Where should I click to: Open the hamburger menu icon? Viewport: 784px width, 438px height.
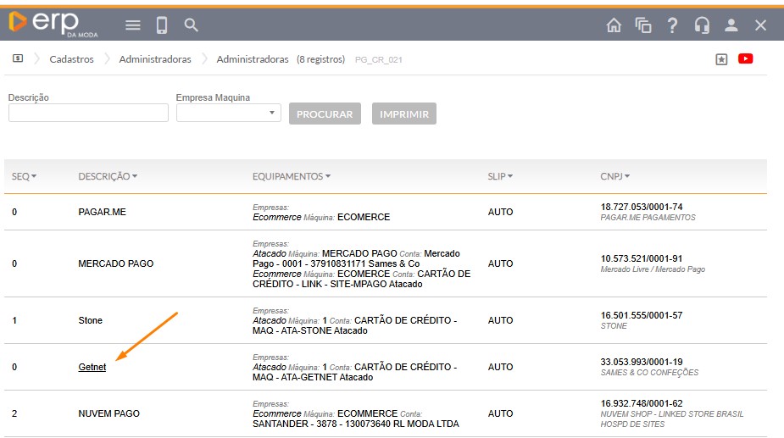(133, 25)
